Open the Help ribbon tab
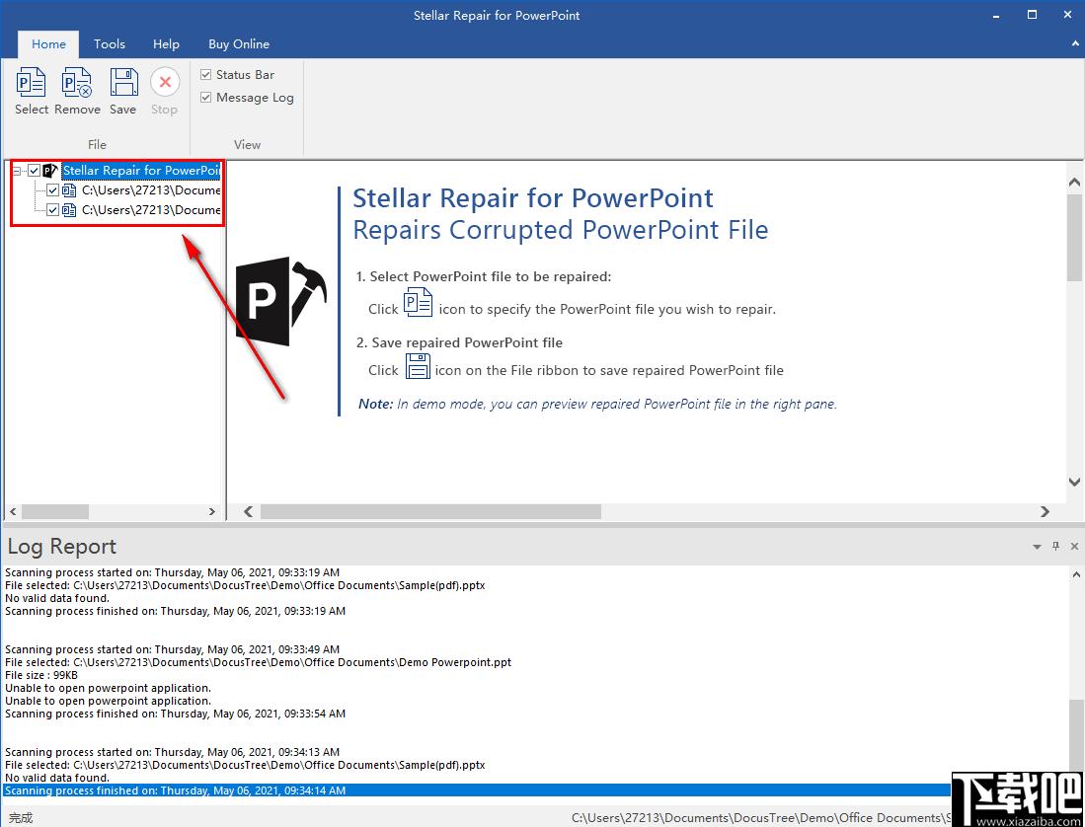The height and width of the screenshot is (827, 1085). [x=166, y=44]
